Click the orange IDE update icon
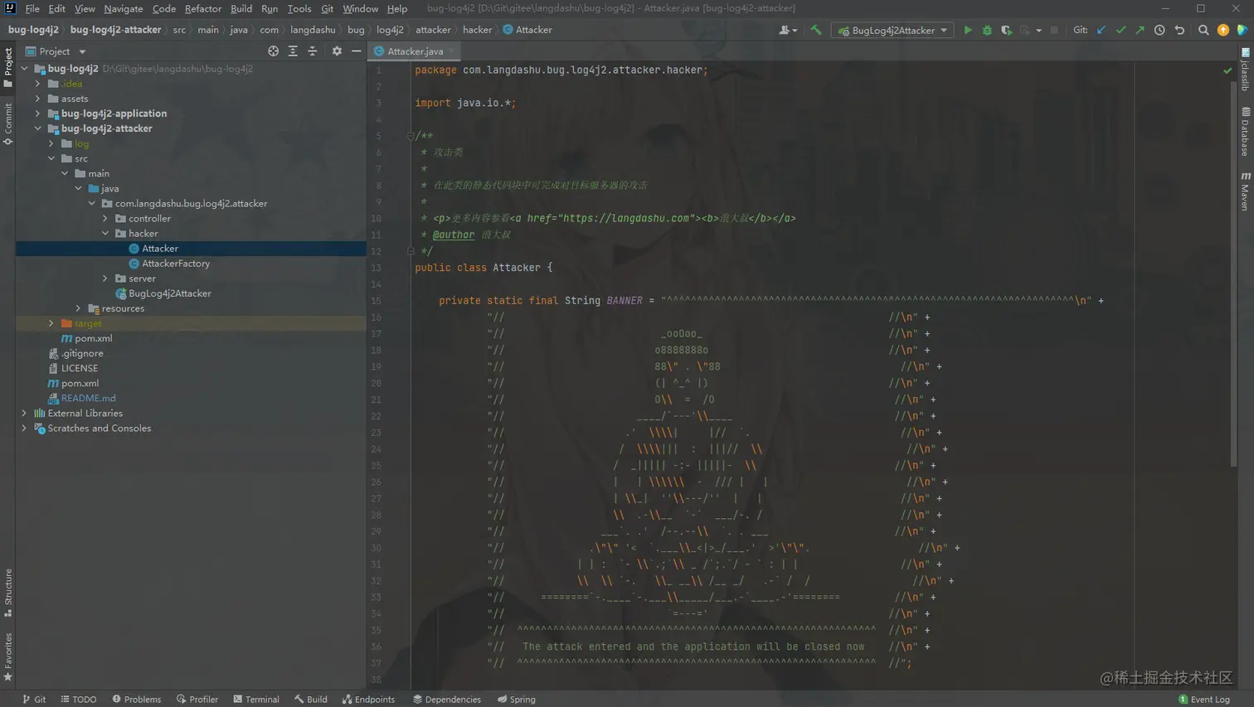 tap(1223, 30)
